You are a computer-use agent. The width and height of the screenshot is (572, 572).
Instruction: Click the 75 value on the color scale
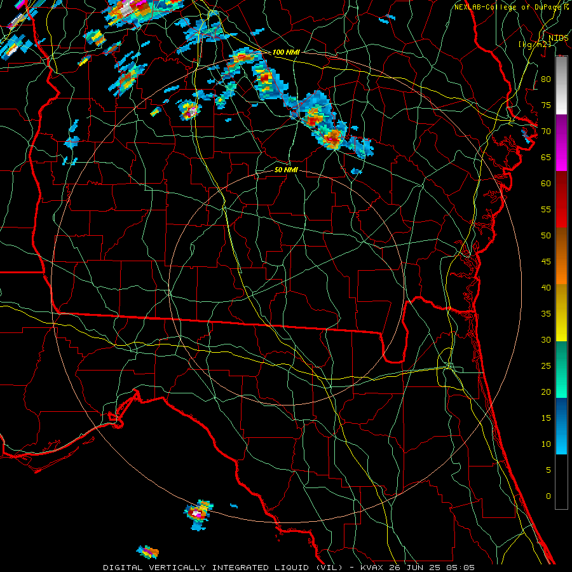point(546,105)
